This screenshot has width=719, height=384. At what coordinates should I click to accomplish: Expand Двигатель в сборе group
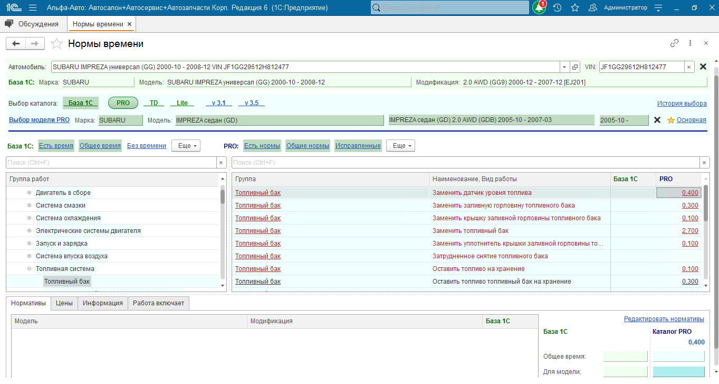coord(30,193)
